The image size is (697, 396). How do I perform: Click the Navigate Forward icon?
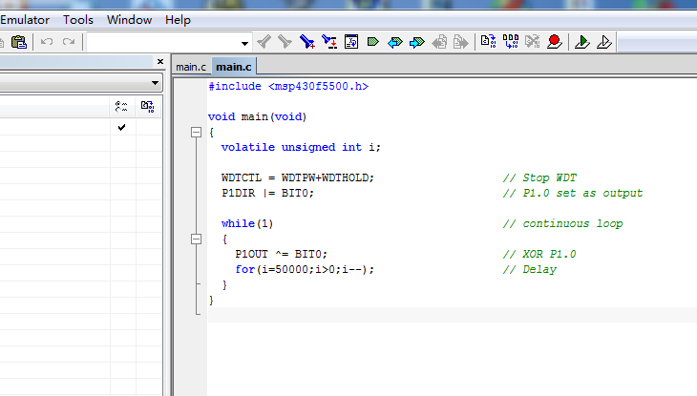point(461,42)
